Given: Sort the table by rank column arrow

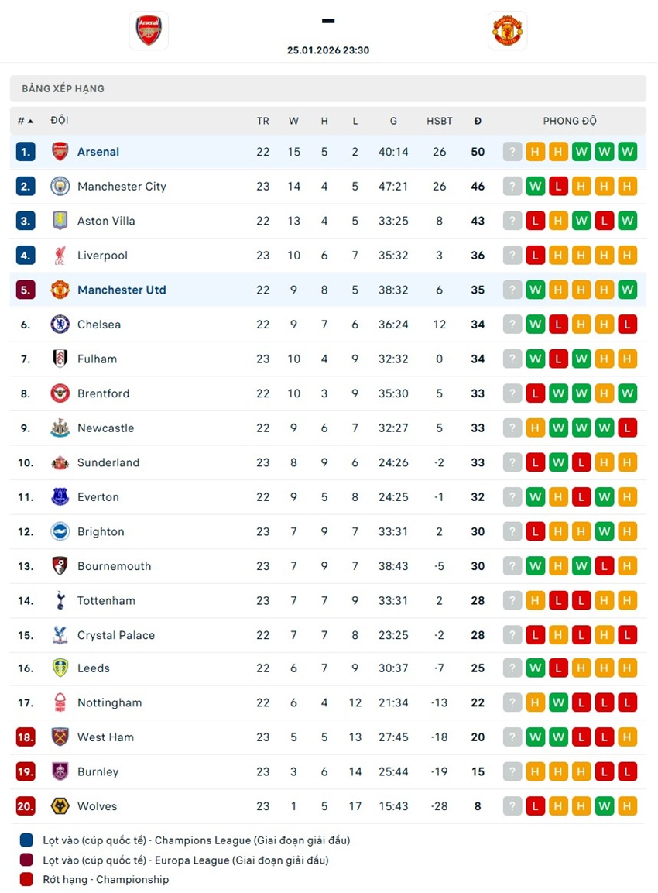Looking at the screenshot, I should tap(30, 121).
